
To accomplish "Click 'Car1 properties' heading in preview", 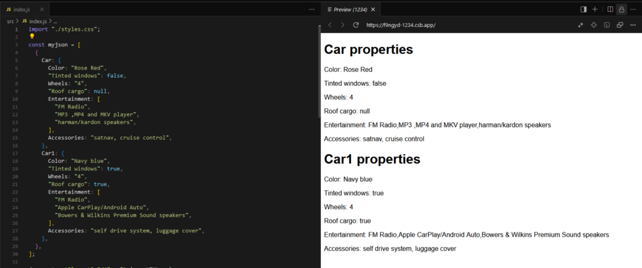I will (372, 159).
